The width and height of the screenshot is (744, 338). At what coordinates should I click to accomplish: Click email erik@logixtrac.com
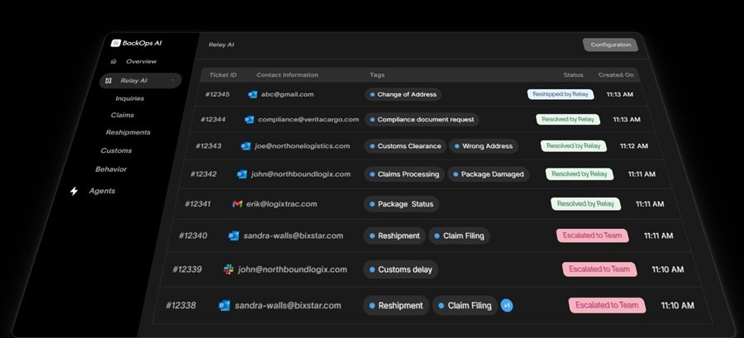(282, 204)
